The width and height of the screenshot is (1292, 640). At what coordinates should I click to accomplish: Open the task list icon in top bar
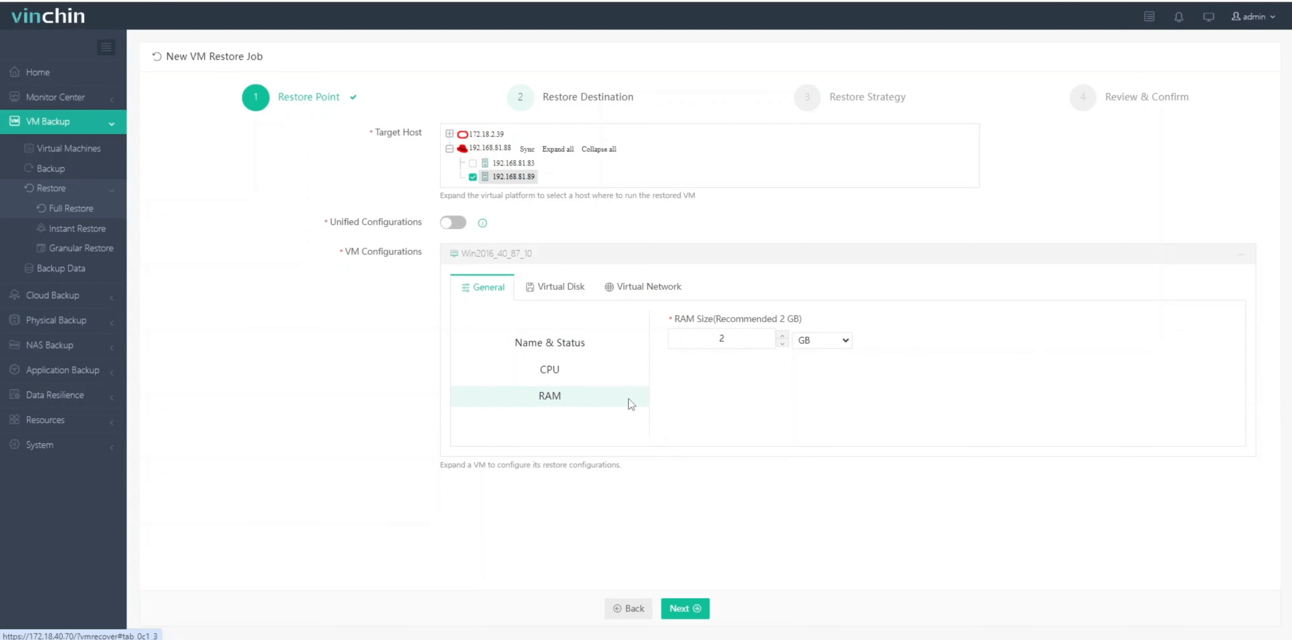[1149, 17]
